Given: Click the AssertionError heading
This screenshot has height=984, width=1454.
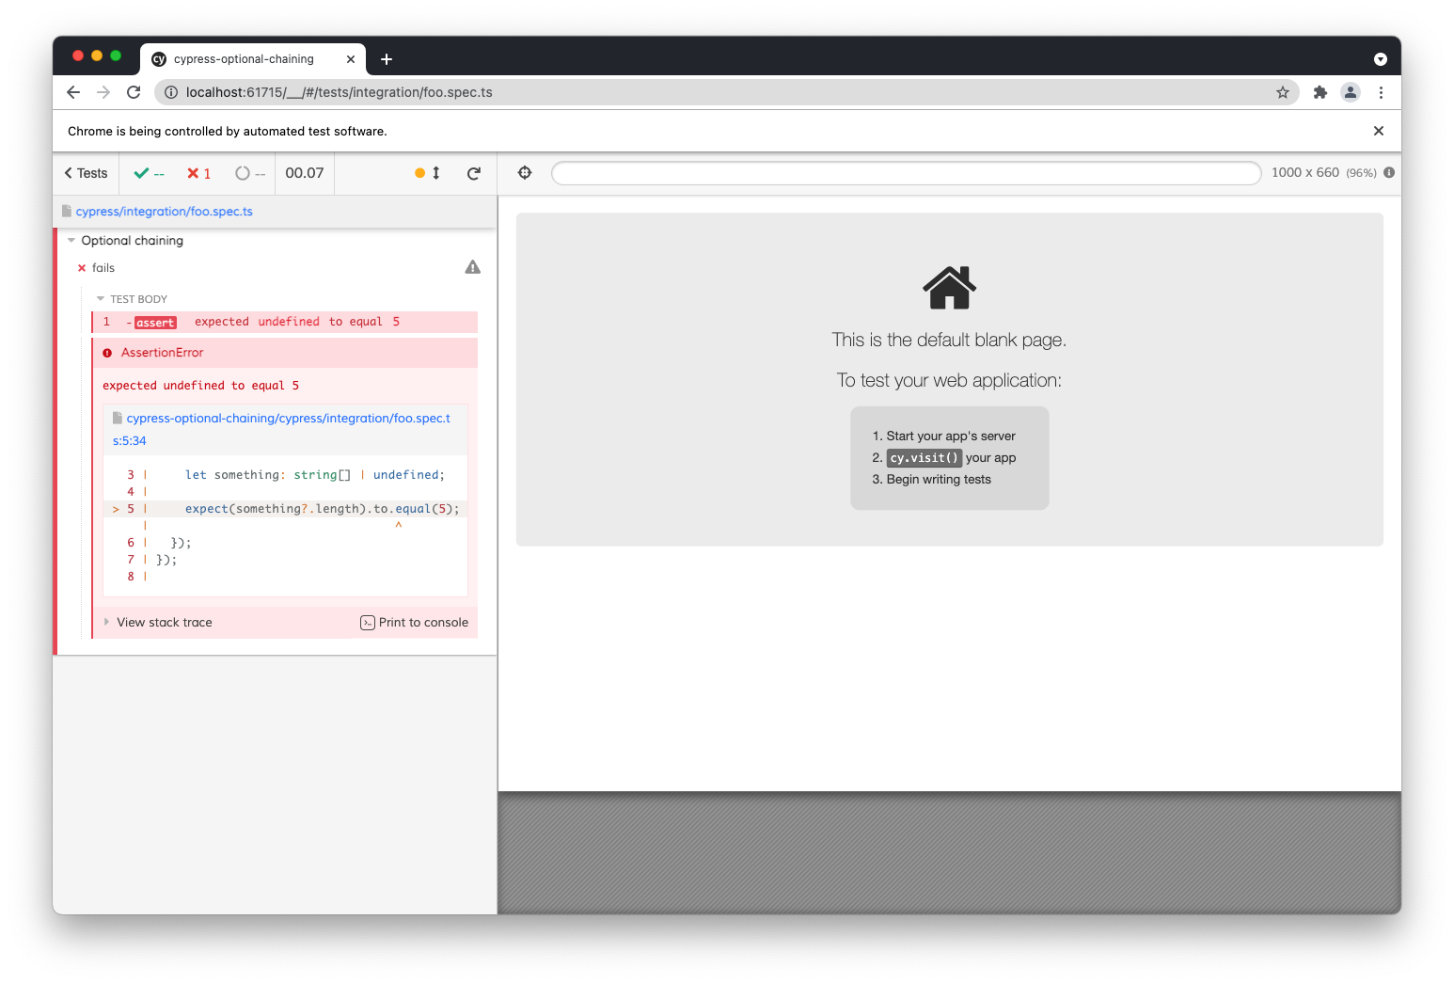Looking at the screenshot, I should pos(162,353).
